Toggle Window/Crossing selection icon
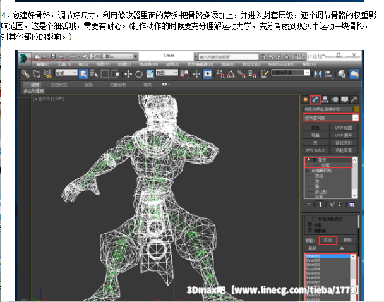The width and height of the screenshot is (384, 302). pyautogui.click(x=116, y=74)
